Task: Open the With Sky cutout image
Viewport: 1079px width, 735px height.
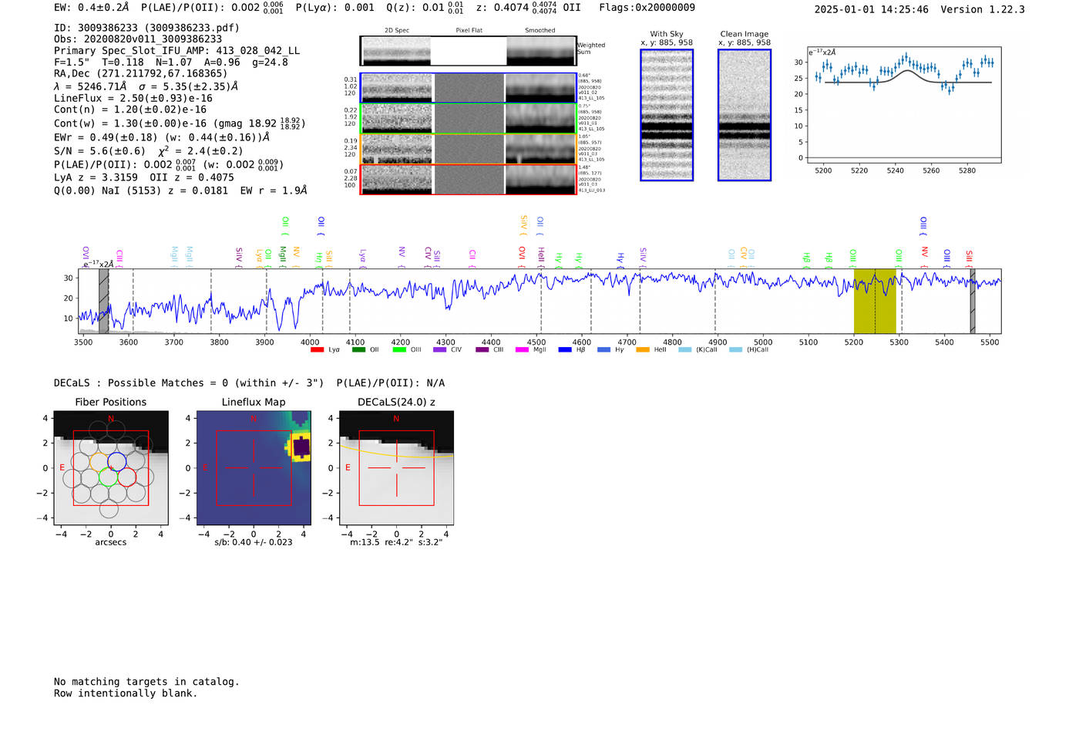Action: point(667,115)
